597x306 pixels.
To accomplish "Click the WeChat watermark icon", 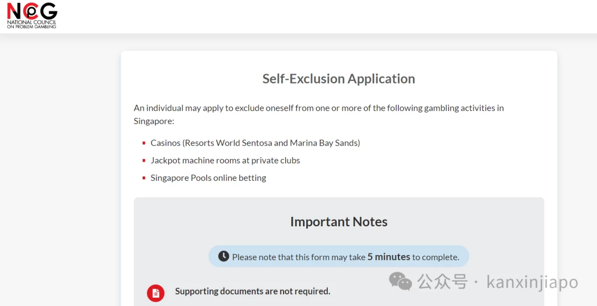I will click(400, 281).
